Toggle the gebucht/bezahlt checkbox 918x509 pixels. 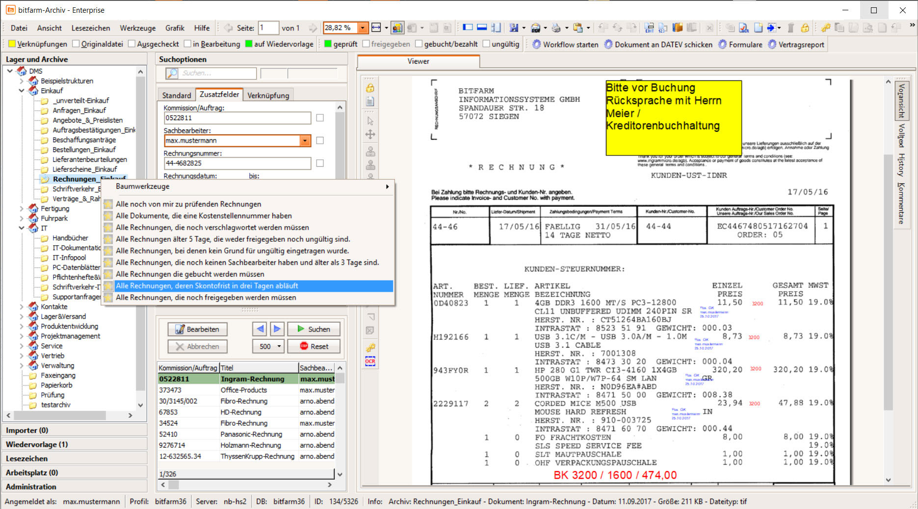click(419, 44)
